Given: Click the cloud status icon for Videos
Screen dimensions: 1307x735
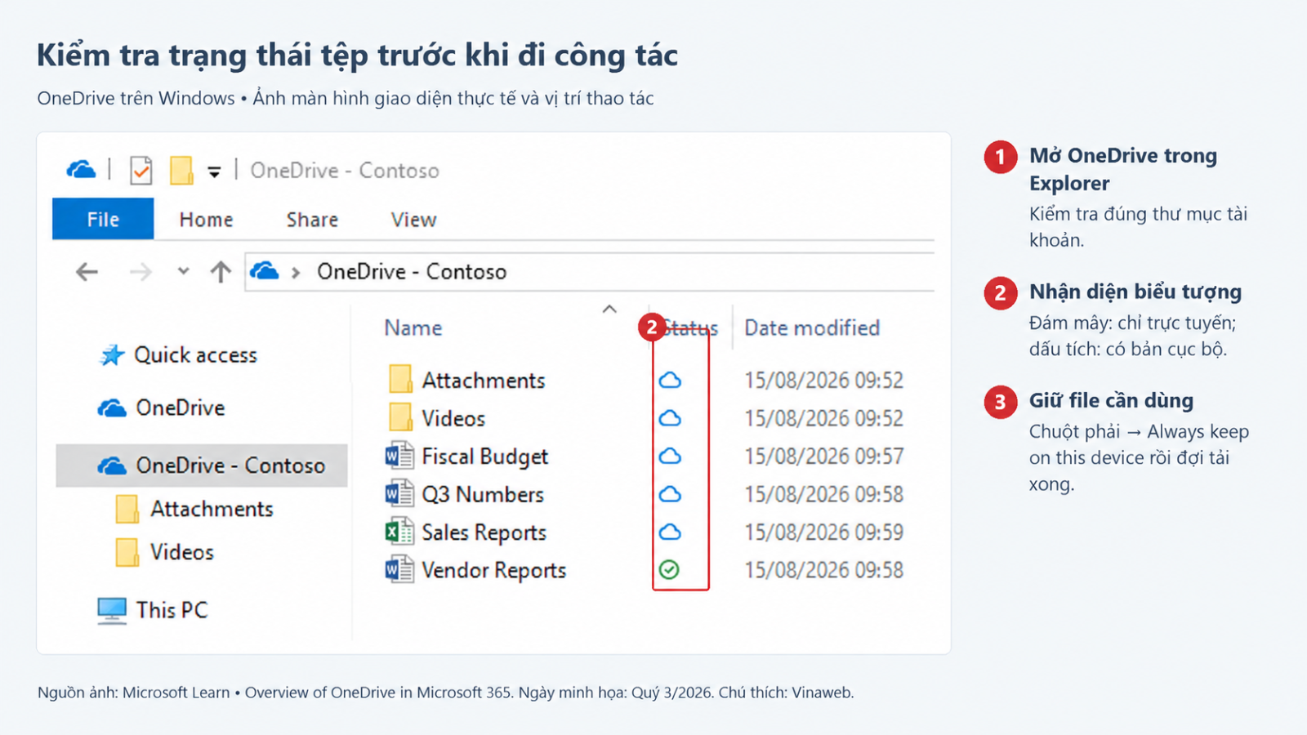Looking at the screenshot, I should tap(670, 419).
